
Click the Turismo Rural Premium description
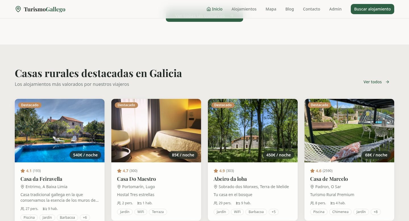tap(332, 195)
